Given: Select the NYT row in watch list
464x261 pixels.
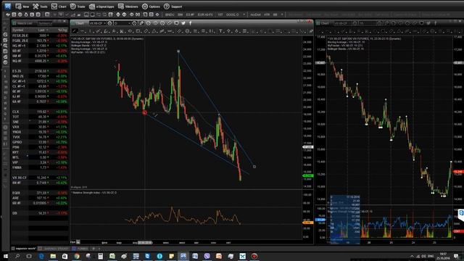Looking at the screenshot, I should click(x=40, y=152).
